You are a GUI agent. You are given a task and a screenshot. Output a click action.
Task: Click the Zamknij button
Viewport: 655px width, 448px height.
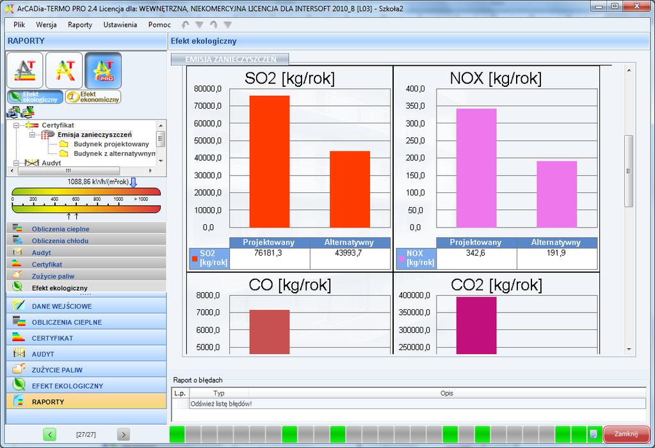626,434
